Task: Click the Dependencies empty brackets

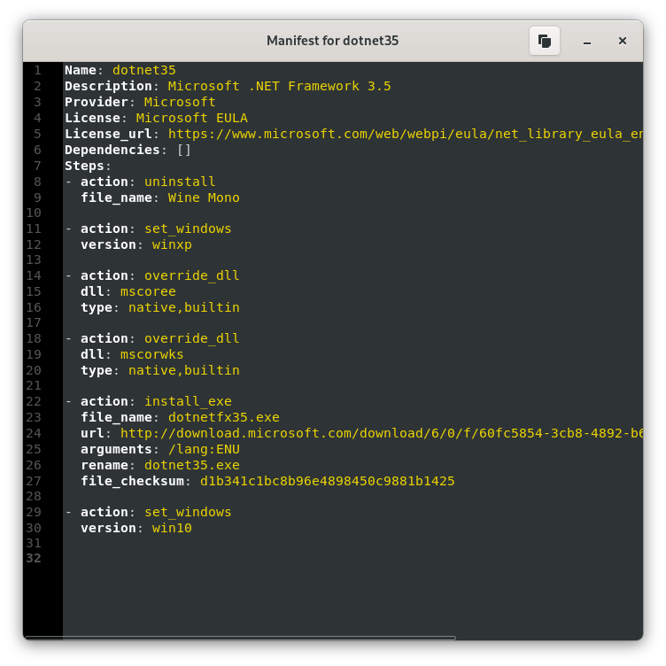Action: [184, 150]
